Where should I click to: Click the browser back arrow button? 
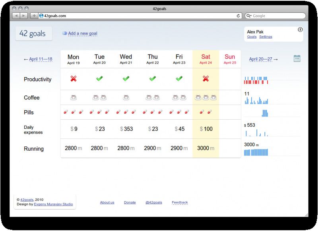click(x=16, y=16)
